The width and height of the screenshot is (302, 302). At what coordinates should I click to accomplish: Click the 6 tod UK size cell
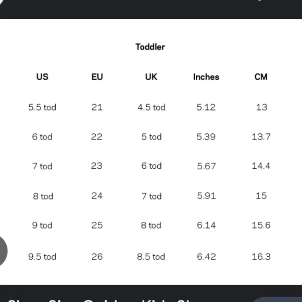[152, 166]
